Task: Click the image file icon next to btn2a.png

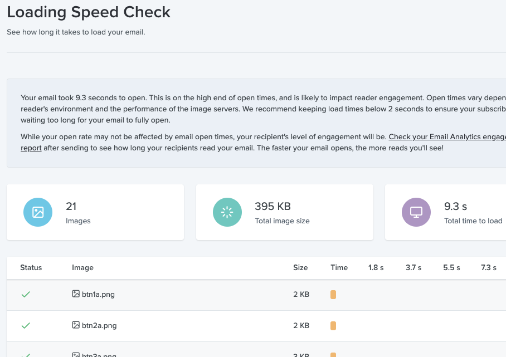Action: click(75, 325)
